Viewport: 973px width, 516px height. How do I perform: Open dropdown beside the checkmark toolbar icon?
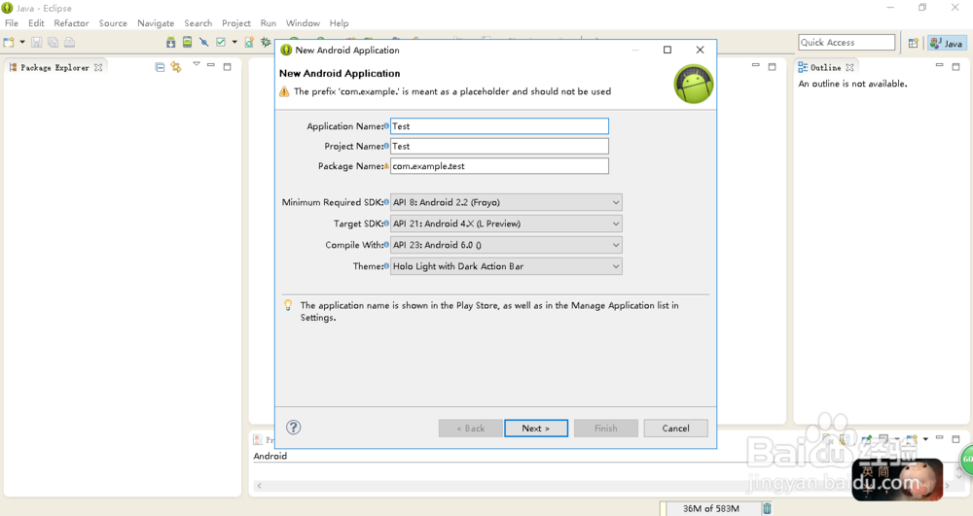tap(234, 42)
